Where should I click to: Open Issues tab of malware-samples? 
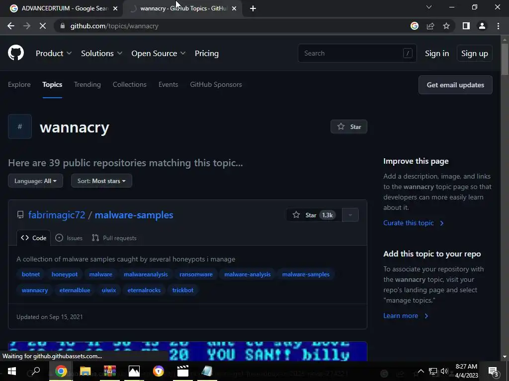click(69, 238)
